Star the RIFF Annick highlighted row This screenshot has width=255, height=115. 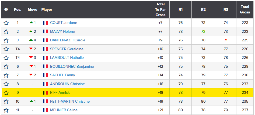pyautogui.click(x=6, y=93)
